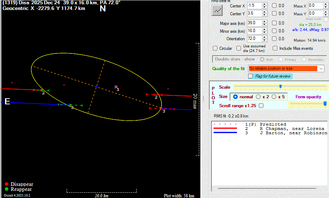Select x 2 plot size
The image size is (329, 198).
(259, 97)
